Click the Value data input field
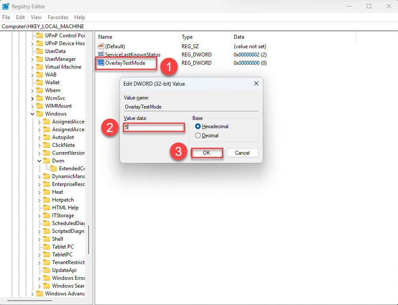398x305 pixels. point(153,127)
